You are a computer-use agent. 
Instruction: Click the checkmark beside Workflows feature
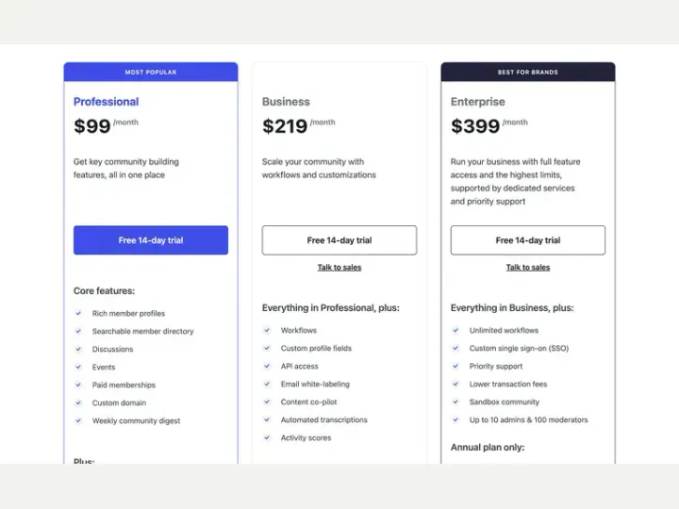tap(267, 330)
